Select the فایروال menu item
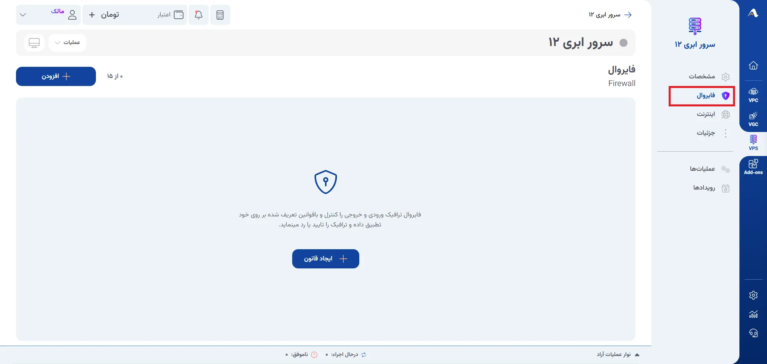This screenshot has width=767, height=364. pos(702,96)
